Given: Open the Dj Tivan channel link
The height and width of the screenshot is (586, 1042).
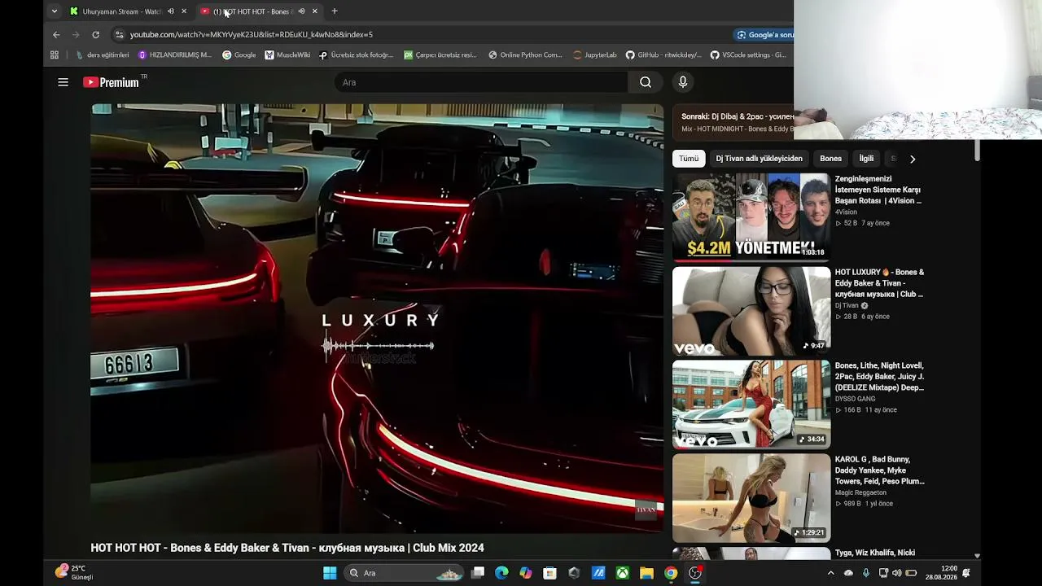Looking at the screenshot, I should tap(847, 306).
